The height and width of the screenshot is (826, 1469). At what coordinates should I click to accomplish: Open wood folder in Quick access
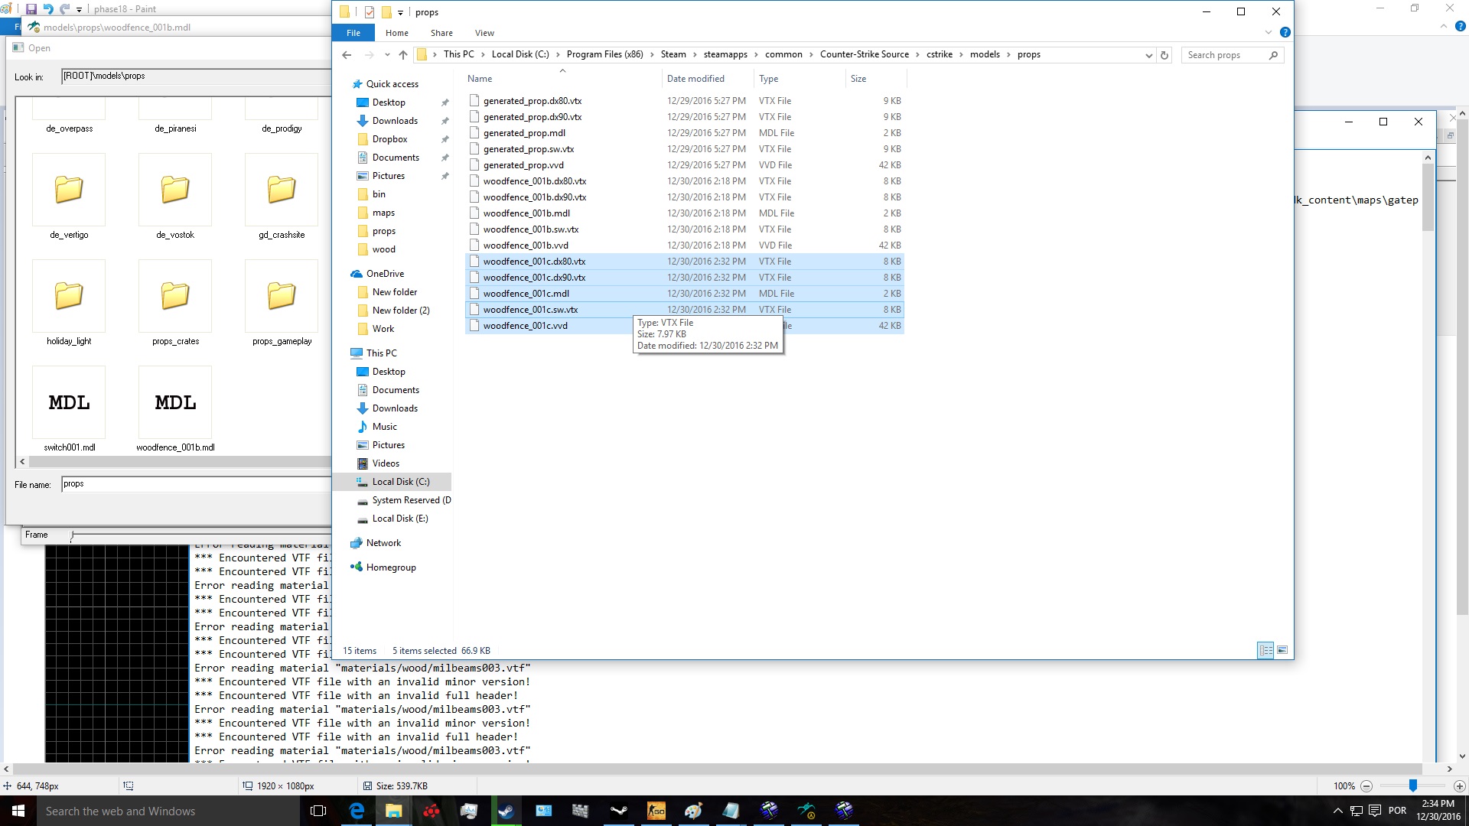point(383,249)
